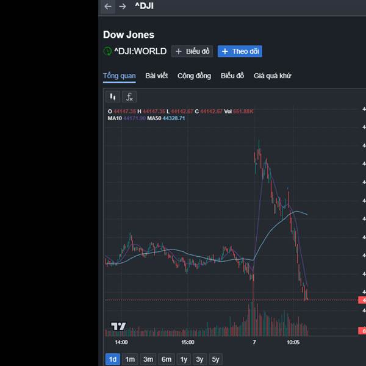Open the candlestick chart type icon
Image resolution: width=366 pixels, height=366 pixels.
tap(113, 96)
